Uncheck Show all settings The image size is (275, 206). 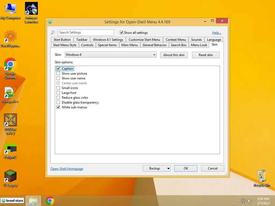pyautogui.click(x=121, y=32)
